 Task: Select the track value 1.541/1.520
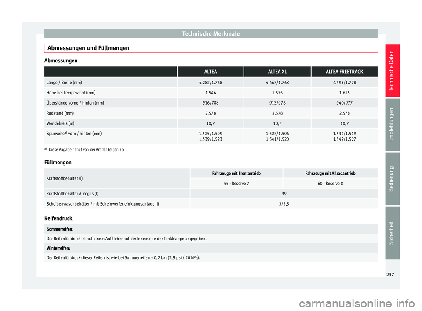coord(277,139)
